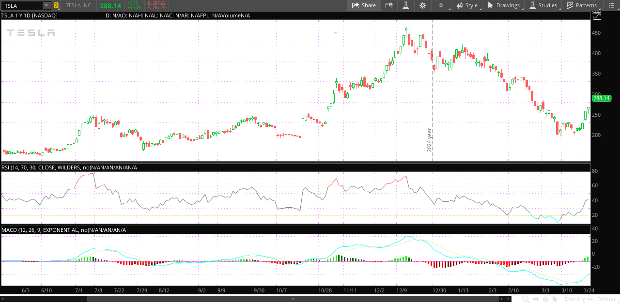Click the TSLA symbol input field

22,5
